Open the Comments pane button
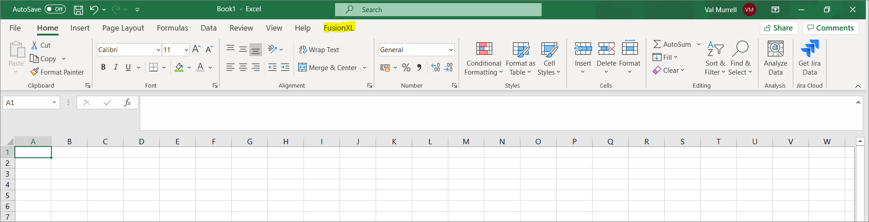 (830, 28)
